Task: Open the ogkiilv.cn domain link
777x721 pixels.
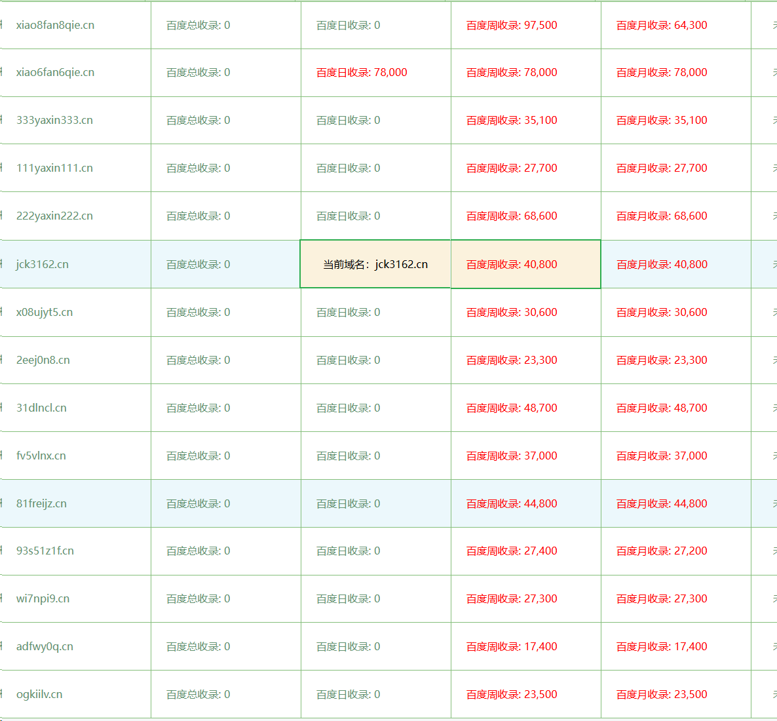Action: tap(39, 695)
